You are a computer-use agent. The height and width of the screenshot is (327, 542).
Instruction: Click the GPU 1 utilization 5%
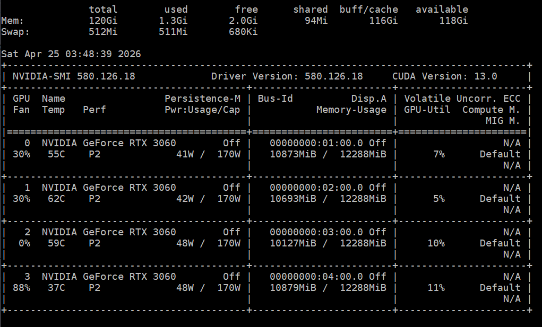438,199
